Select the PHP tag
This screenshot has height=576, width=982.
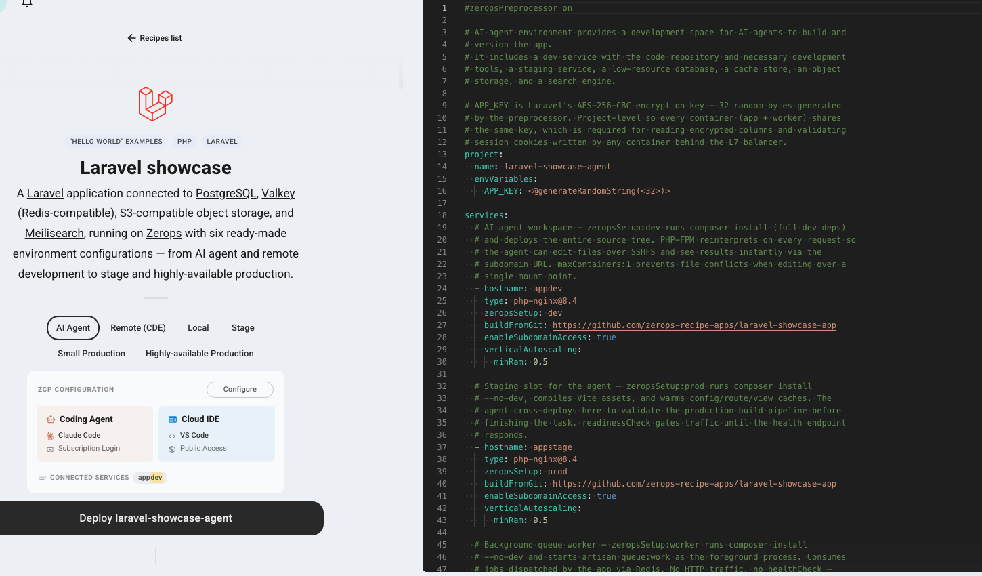(x=184, y=142)
